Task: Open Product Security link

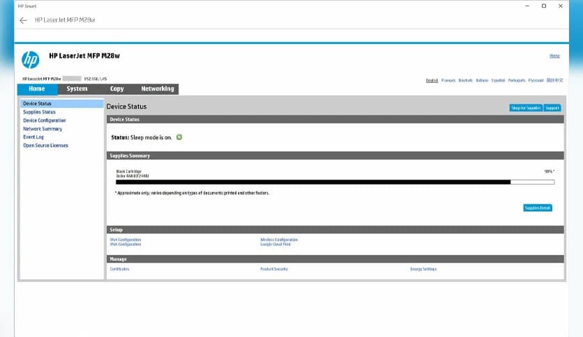Action: pyautogui.click(x=274, y=269)
